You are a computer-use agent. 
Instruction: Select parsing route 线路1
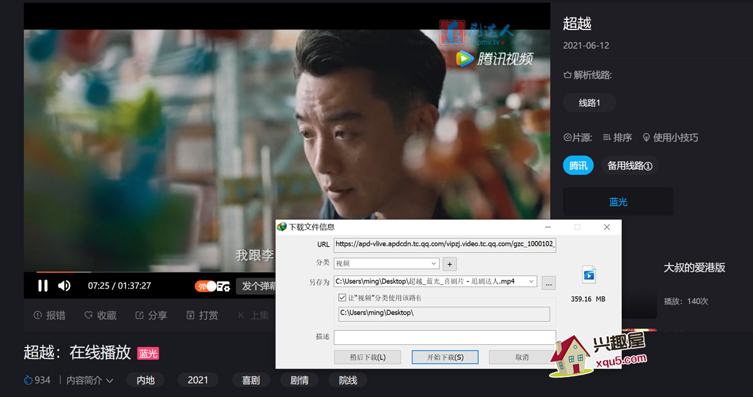point(589,103)
